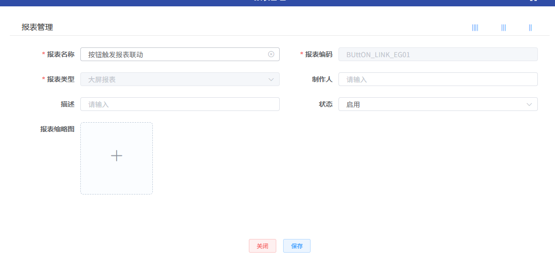This screenshot has height=260, width=555.
Task: Click the 状态 field label
Action: [325, 105]
